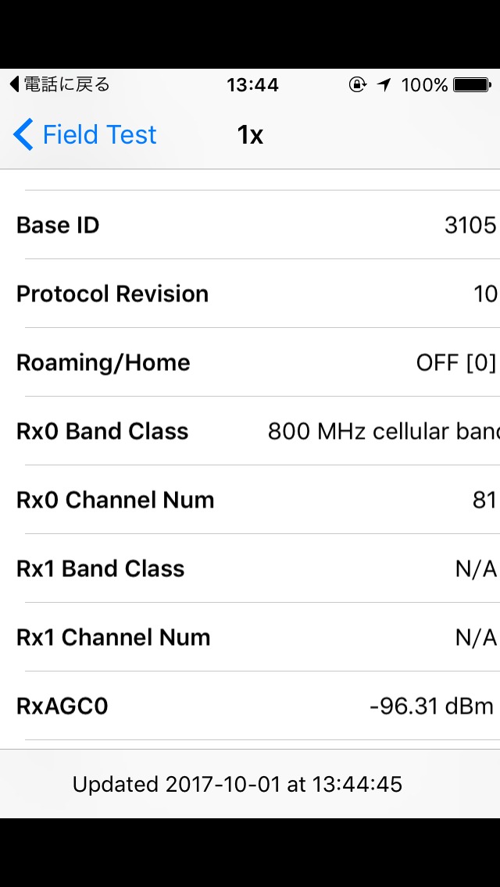The width and height of the screenshot is (500, 887).
Task: Select the Roaming/Home row
Action: (250, 362)
